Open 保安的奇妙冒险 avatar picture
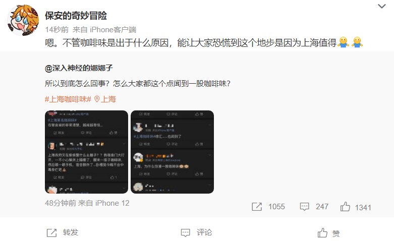Image resolution: width=394 pixels, height=241 pixels. [x=23, y=20]
